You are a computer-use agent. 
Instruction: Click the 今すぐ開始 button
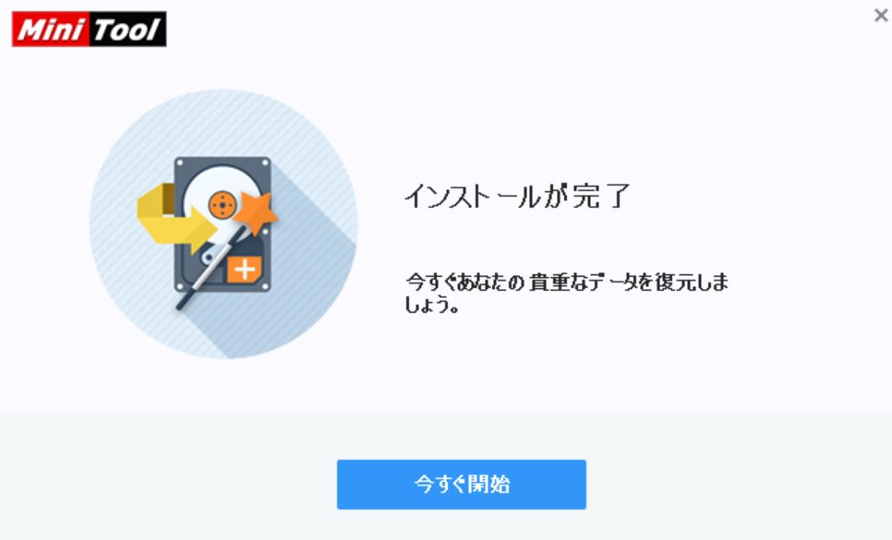(462, 485)
